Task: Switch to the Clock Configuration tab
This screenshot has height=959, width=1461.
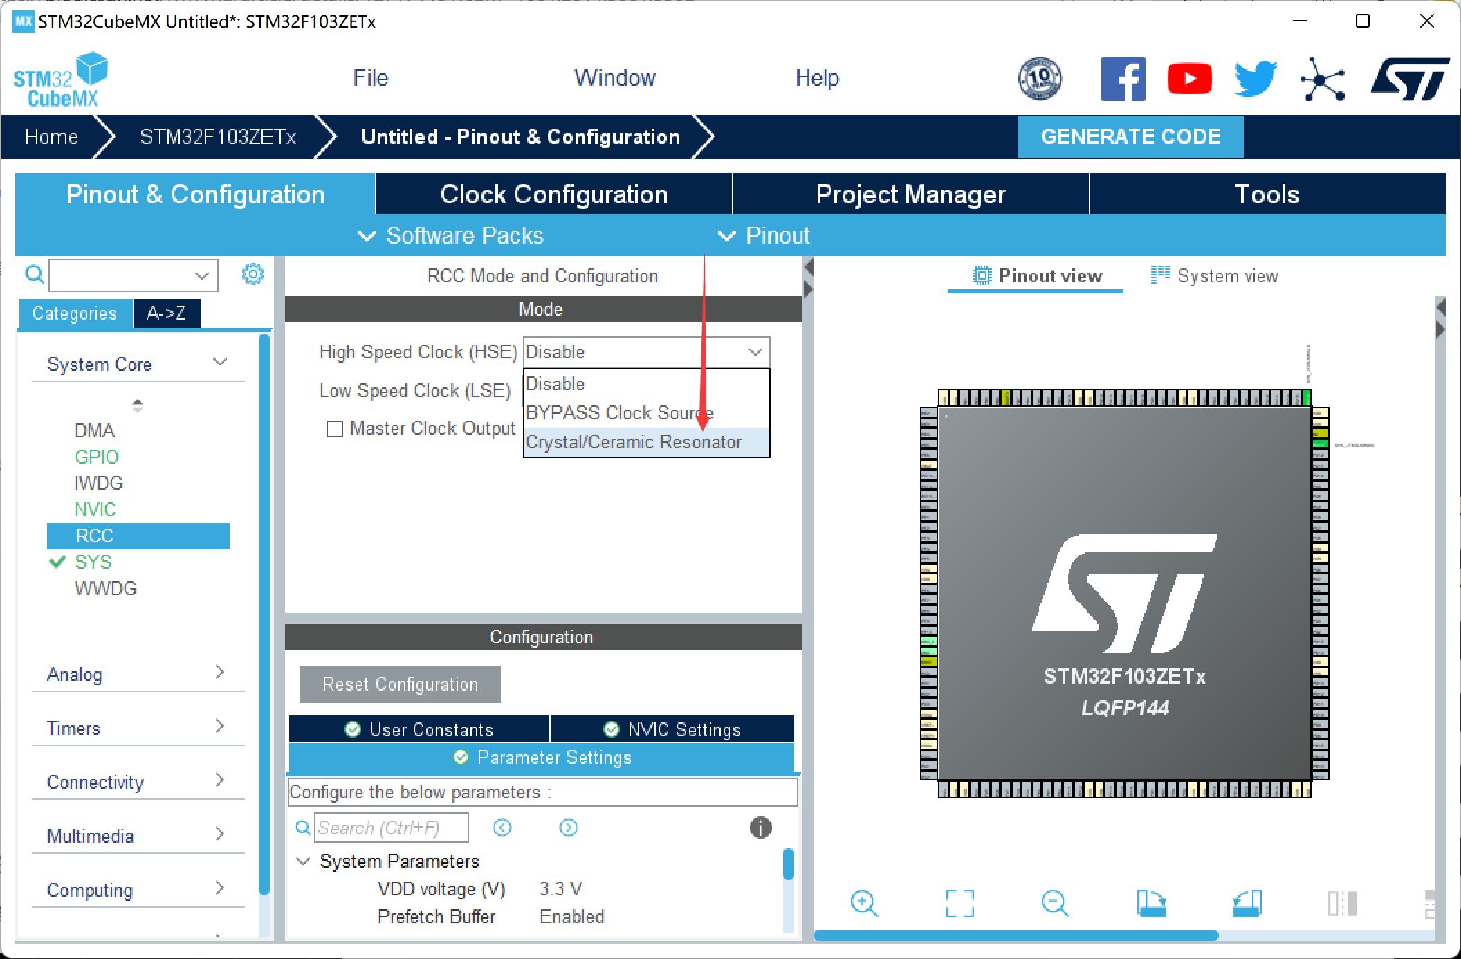Action: click(554, 194)
